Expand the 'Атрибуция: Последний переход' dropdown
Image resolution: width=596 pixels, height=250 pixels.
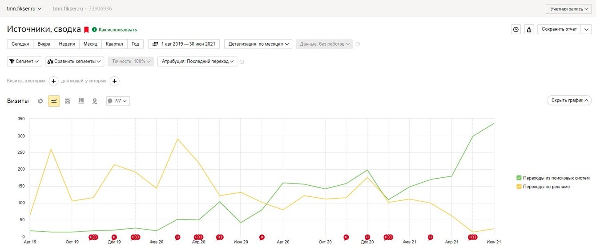tap(197, 62)
